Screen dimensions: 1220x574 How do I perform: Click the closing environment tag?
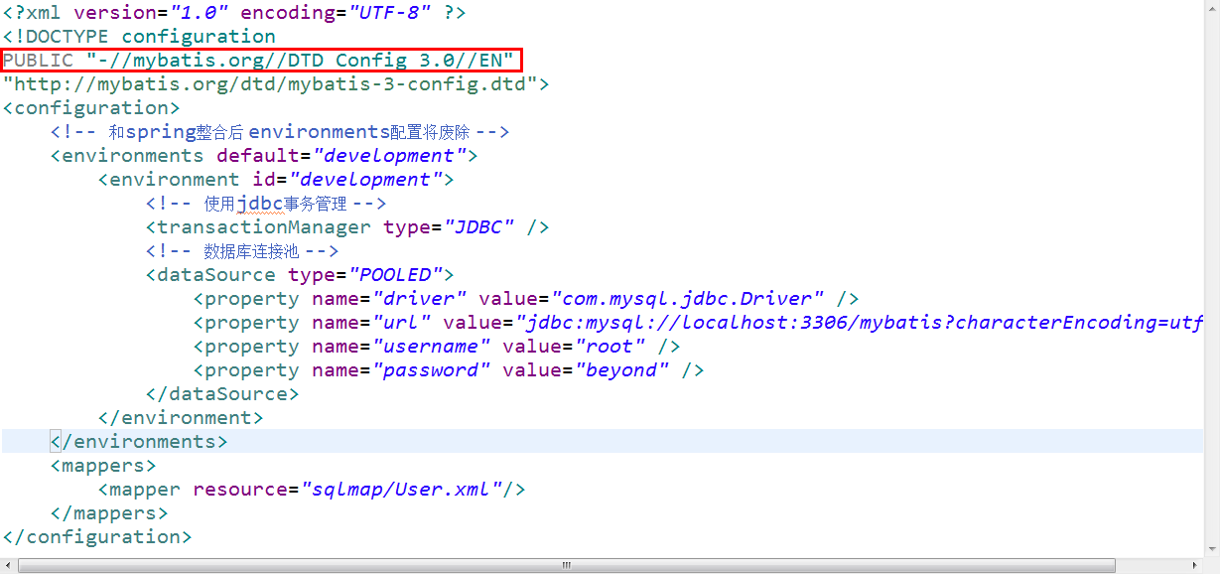(181, 418)
